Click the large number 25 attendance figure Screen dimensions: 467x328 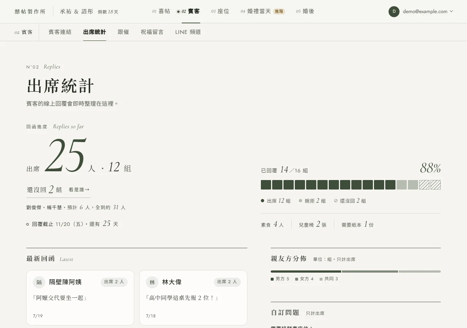point(65,155)
